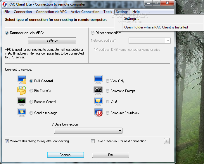Click the VPC Settings button
204x164 pixels.
click(x=52, y=40)
